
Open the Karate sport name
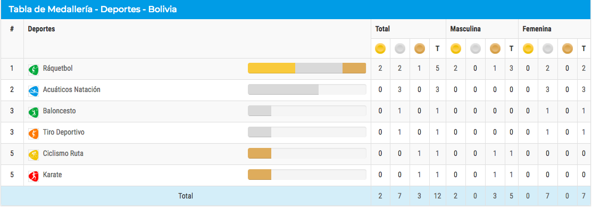tap(53, 175)
